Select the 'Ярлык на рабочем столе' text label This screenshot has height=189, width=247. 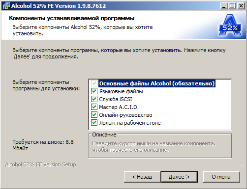point(130,123)
